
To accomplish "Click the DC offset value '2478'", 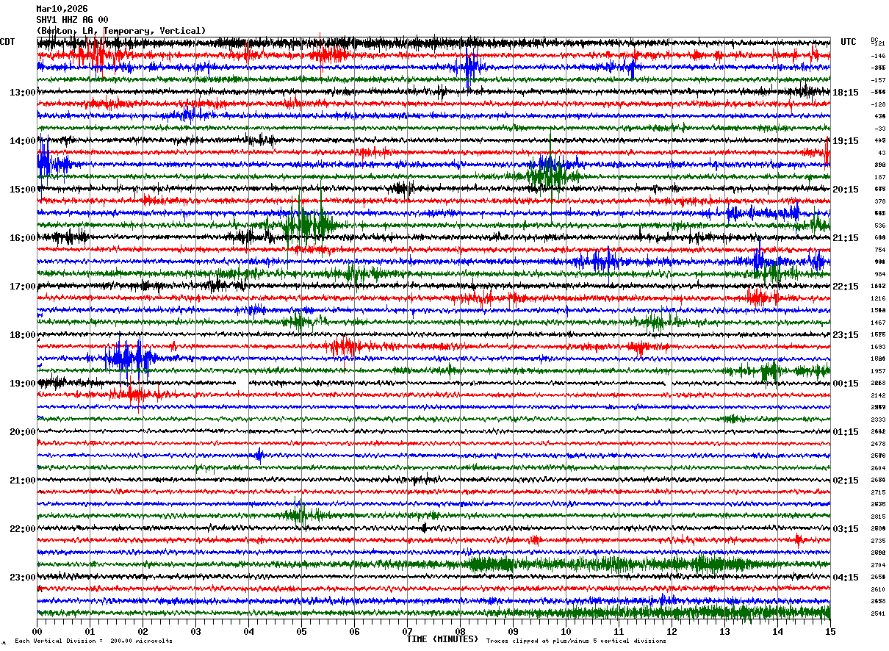I will [x=878, y=444].
